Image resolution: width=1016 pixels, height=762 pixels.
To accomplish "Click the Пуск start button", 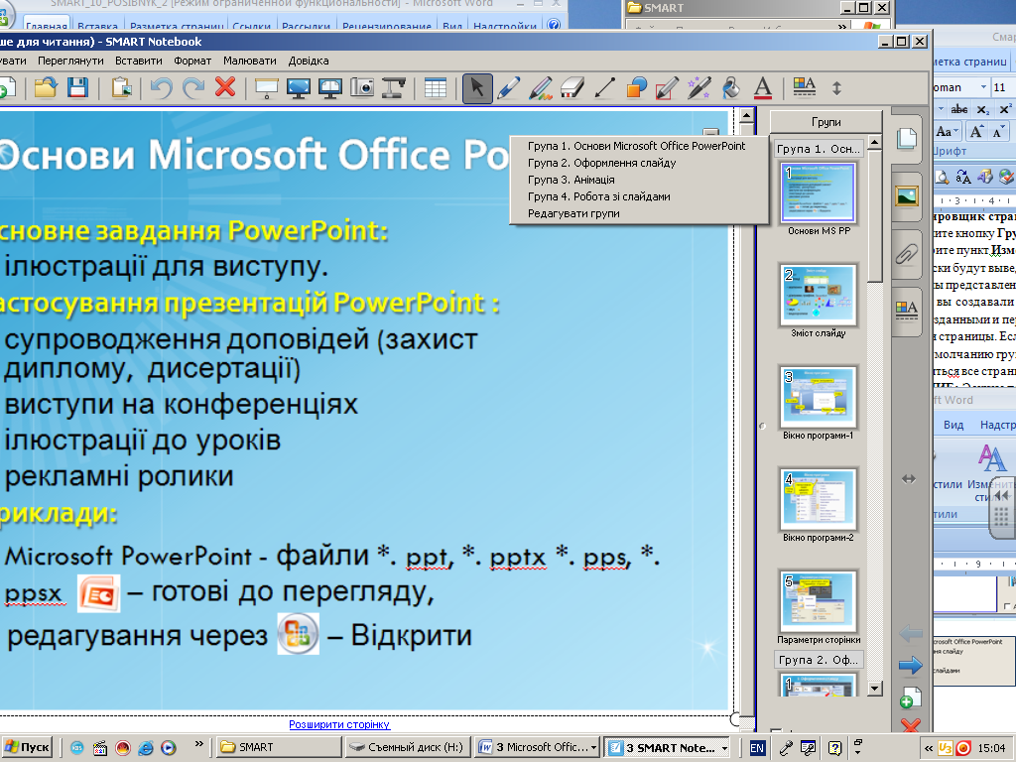I will tap(27, 747).
